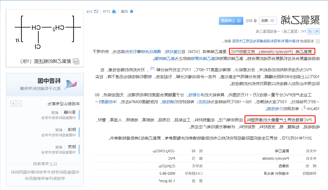Click the 聚氯乙烯的概述图 (1张) caption
This screenshot has width=328, height=190.
coord(45,61)
